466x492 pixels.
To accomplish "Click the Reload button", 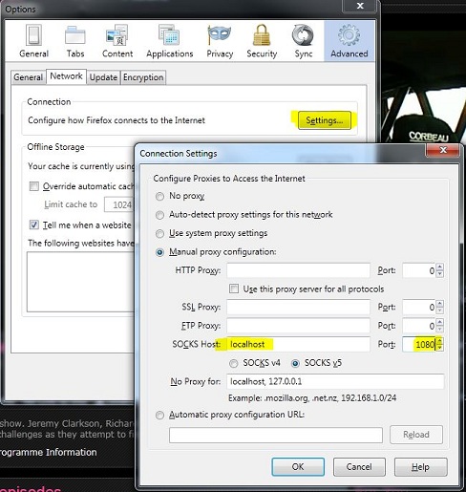I will click(416, 435).
